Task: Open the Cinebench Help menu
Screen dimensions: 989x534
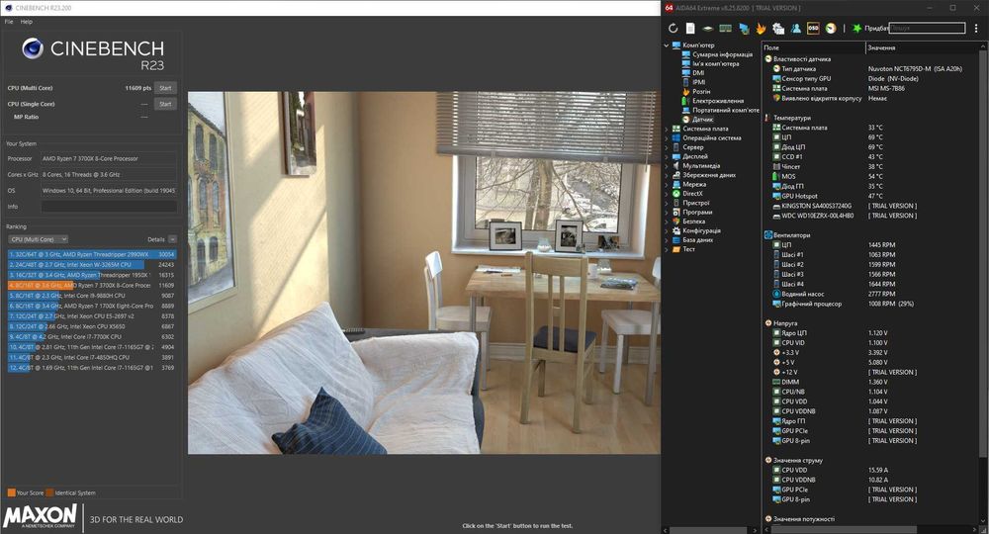Action: tap(26, 22)
